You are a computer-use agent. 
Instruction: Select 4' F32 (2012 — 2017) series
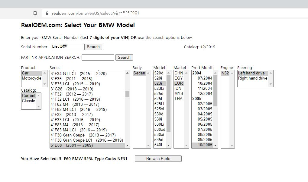87,94
